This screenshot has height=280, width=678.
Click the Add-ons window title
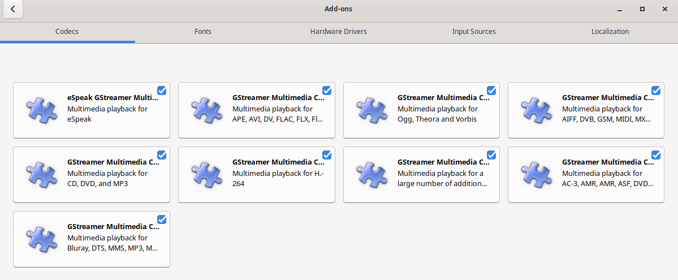339,8
